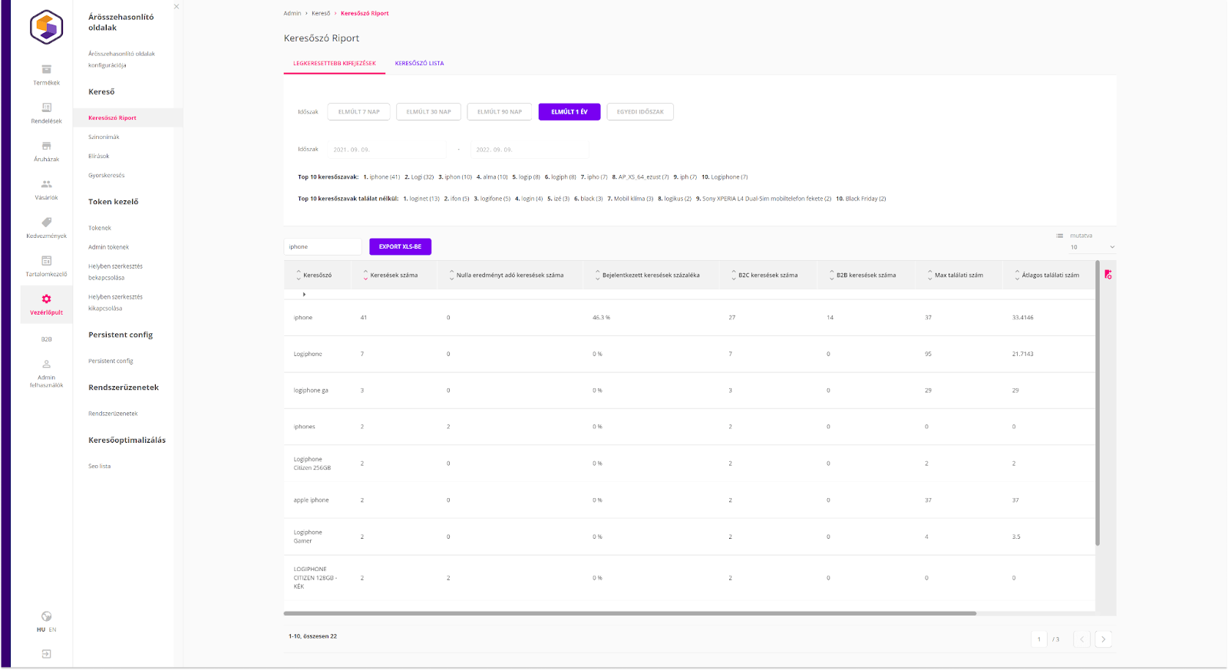Open Keresőszó Riport menu item

tap(112, 118)
